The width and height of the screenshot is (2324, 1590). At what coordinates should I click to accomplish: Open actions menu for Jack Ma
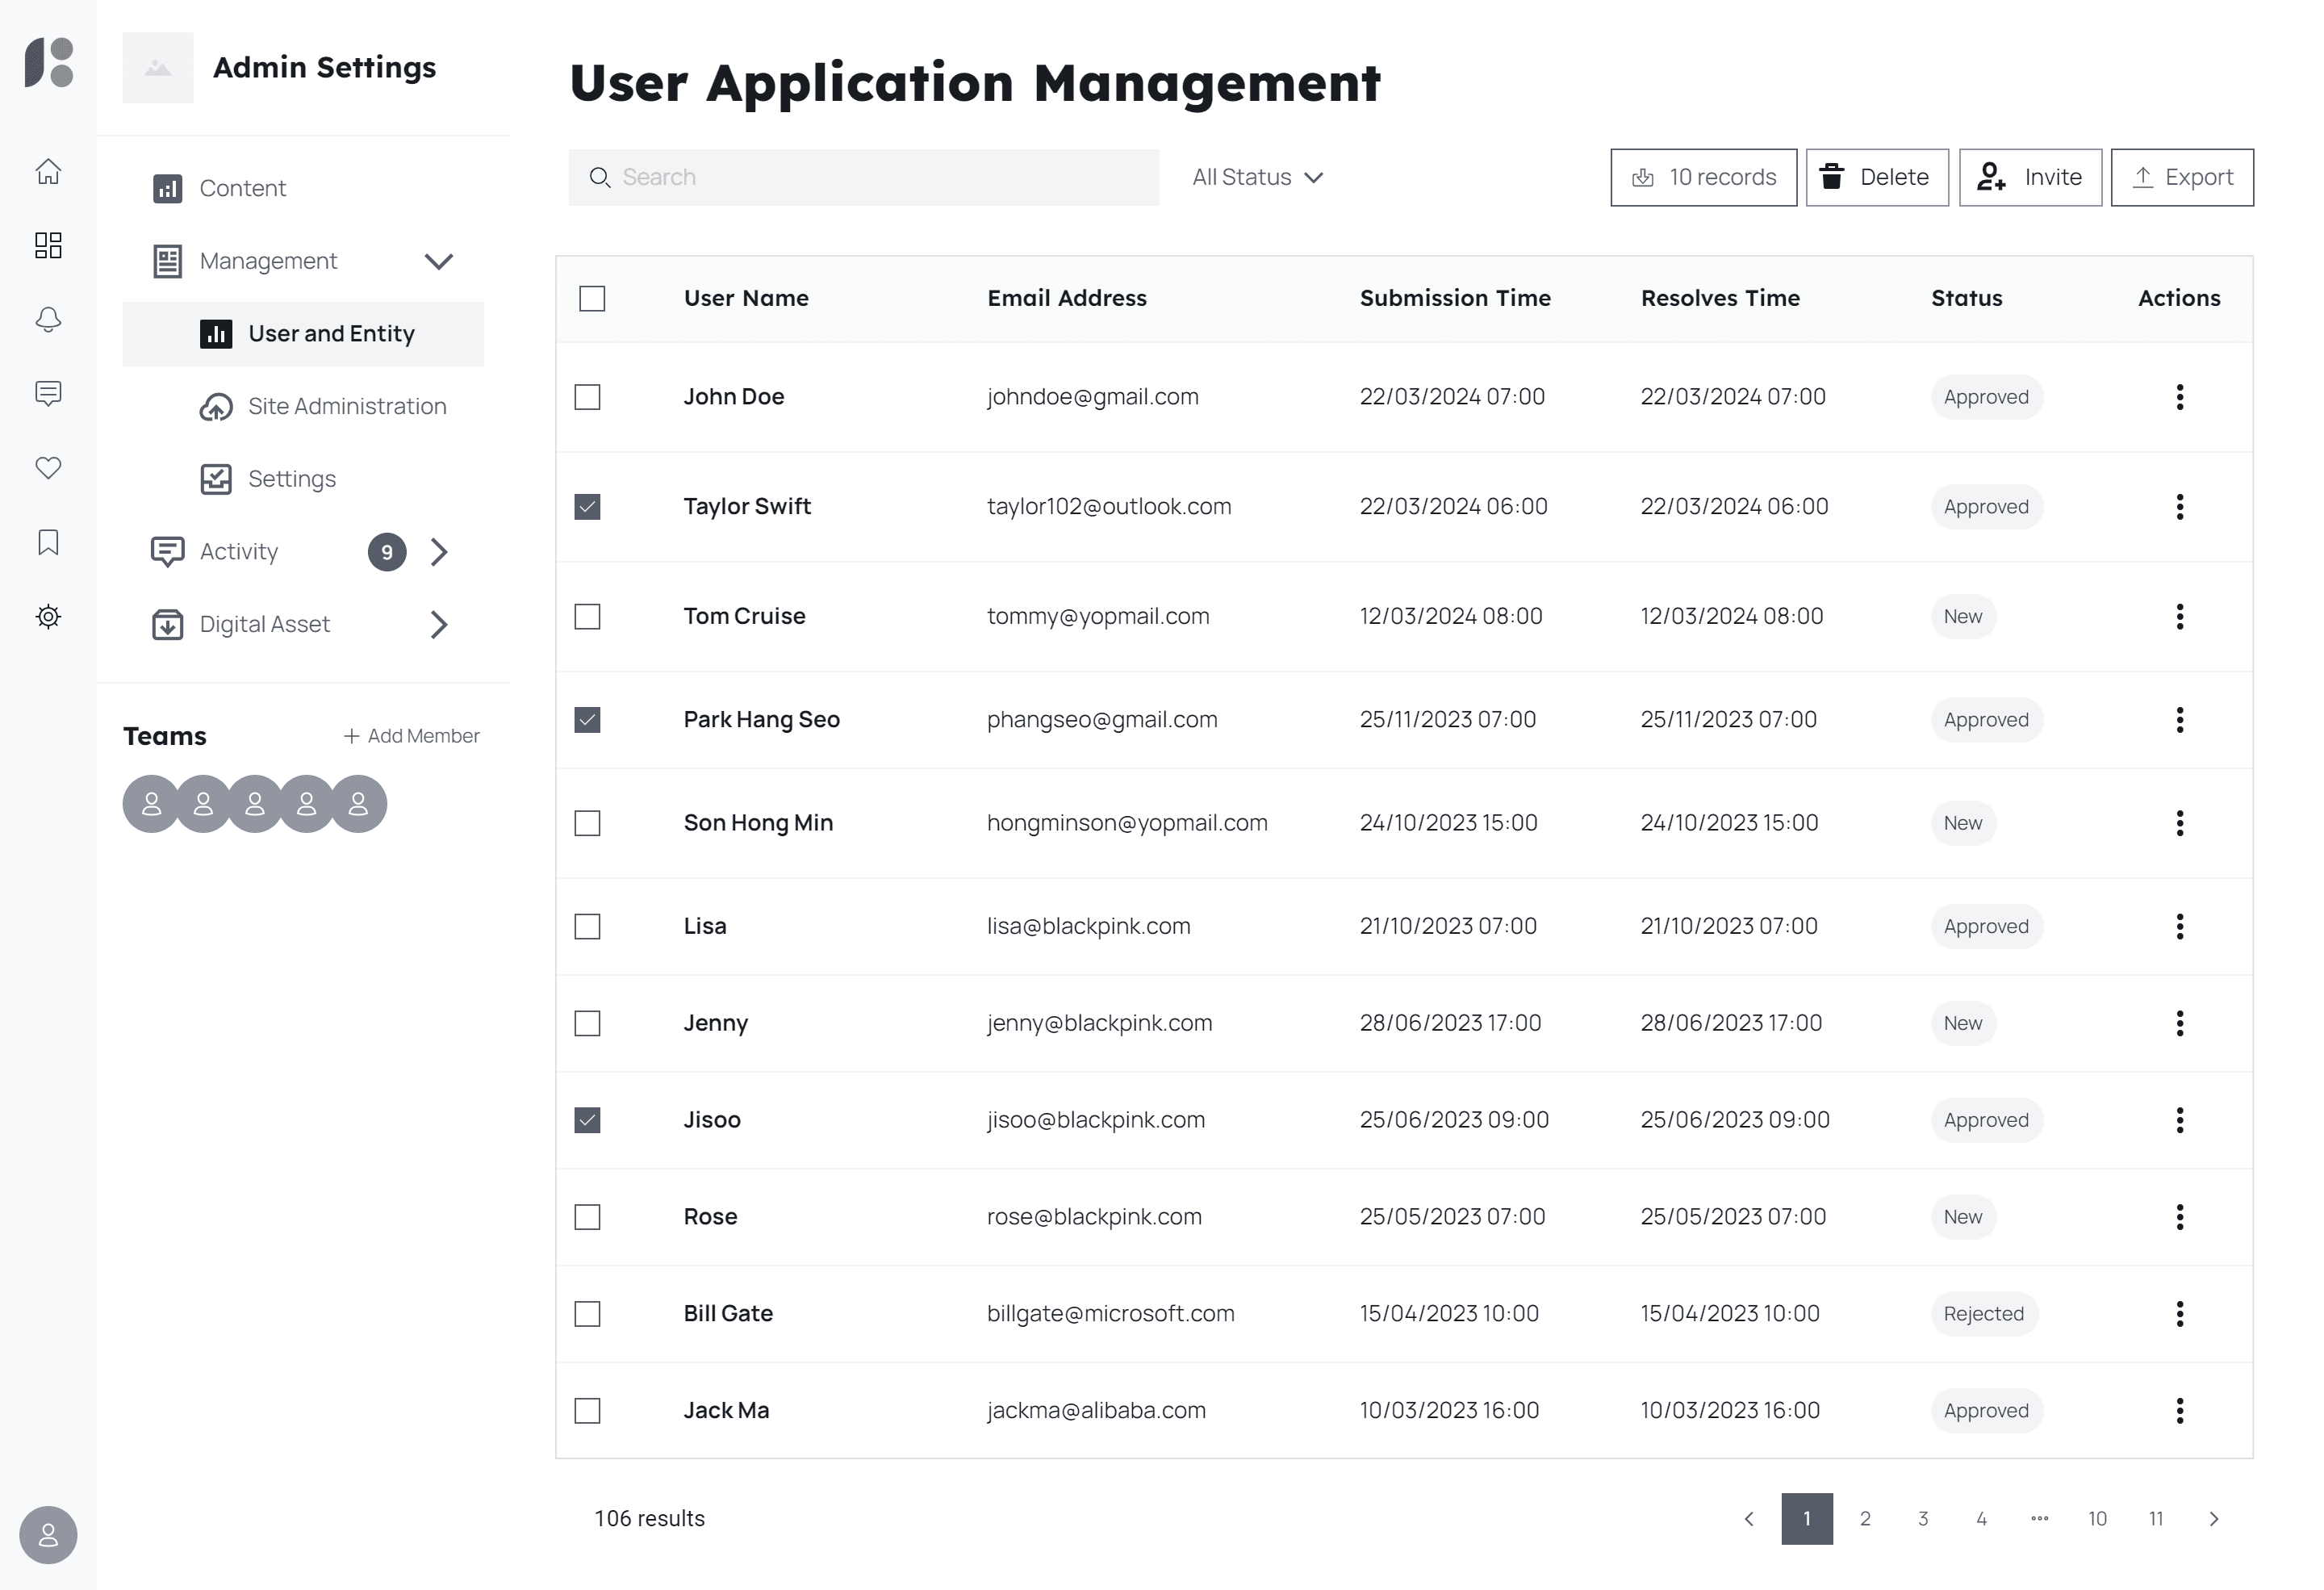pos(2179,1411)
